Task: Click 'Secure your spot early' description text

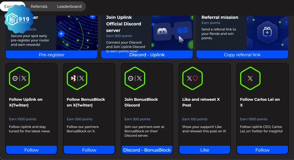Action: click(30, 40)
